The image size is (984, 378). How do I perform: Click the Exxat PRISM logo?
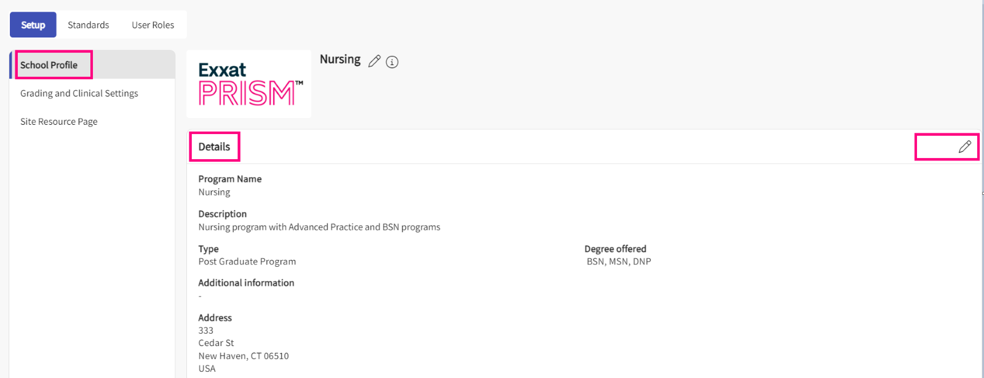point(249,84)
